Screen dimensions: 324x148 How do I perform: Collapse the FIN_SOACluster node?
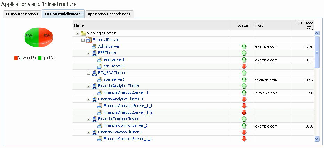point(89,73)
